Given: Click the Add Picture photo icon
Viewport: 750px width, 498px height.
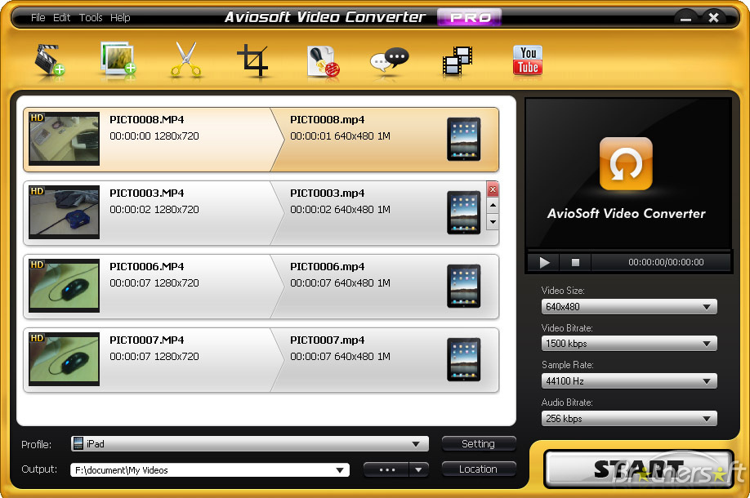Looking at the screenshot, I should click(x=118, y=58).
